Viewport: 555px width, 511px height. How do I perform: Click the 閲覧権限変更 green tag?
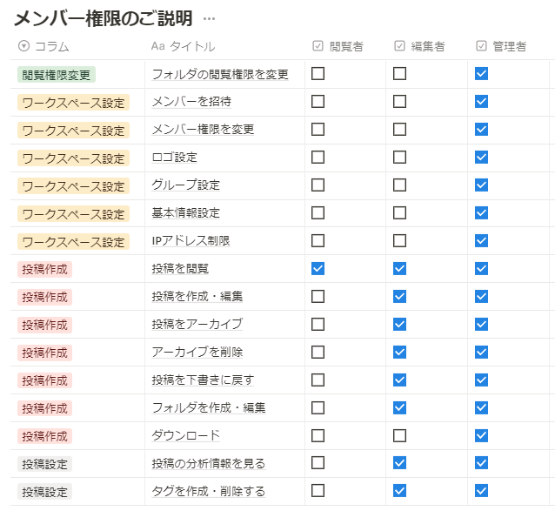click(56, 75)
